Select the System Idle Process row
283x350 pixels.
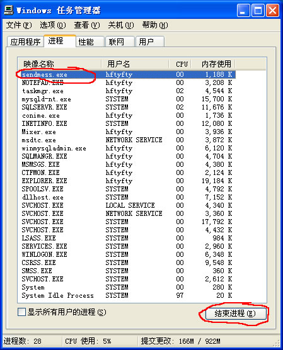point(127,295)
